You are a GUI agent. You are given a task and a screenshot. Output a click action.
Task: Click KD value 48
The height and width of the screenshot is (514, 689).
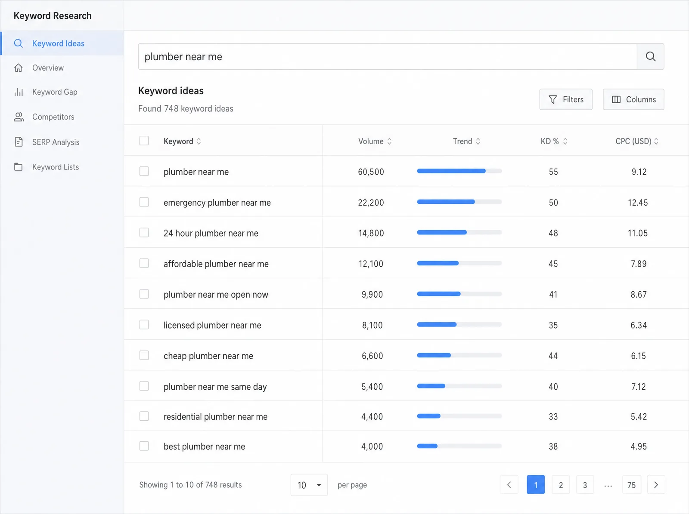coord(553,233)
